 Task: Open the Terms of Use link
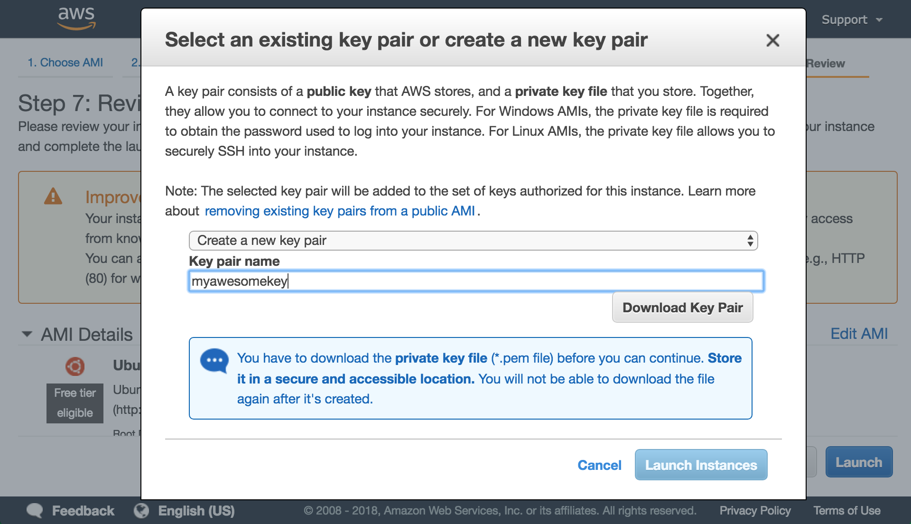tap(847, 511)
